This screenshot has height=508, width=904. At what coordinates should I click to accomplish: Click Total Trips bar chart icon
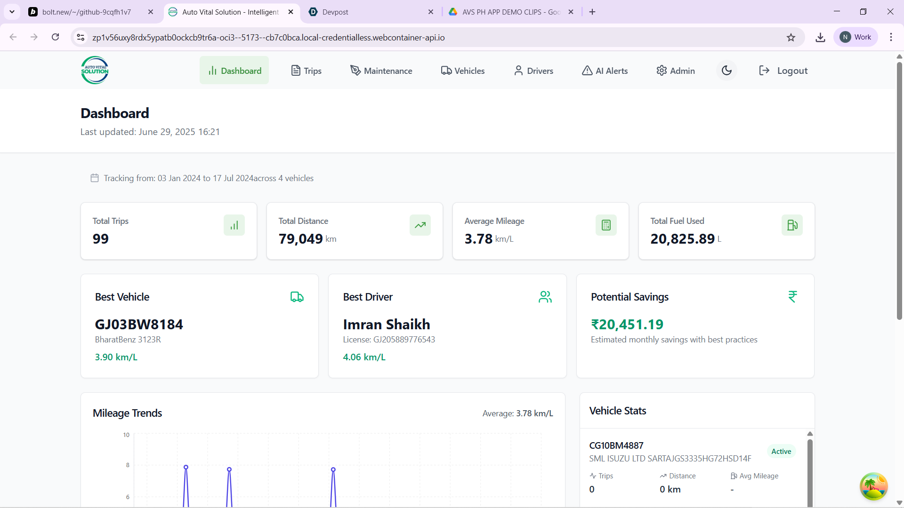point(234,225)
